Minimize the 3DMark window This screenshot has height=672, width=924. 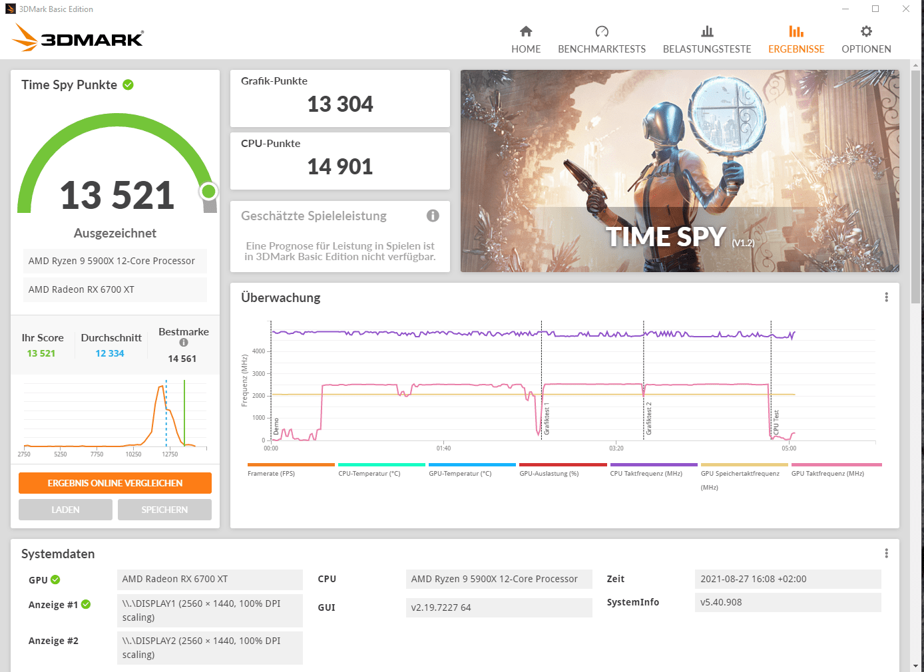845,9
